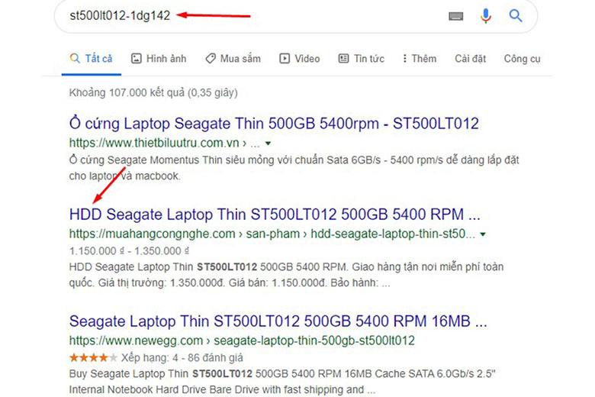Viewport: 595px width, 397px height.
Task: Open the Mua sắm tab
Action: click(x=233, y=59)
